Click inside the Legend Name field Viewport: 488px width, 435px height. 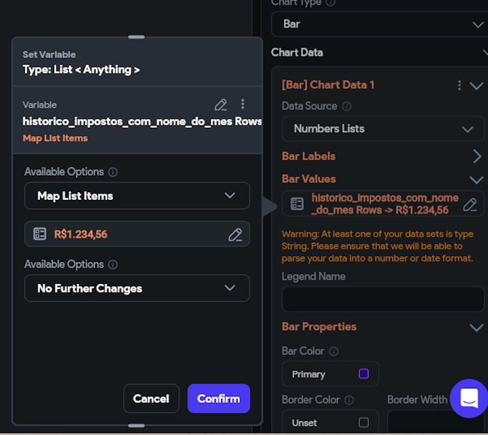383,299
